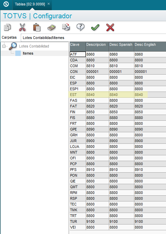The height and width of the screenshot is (234, 166).
Task: Click the Desc Spanish column header
Action: 121,46
